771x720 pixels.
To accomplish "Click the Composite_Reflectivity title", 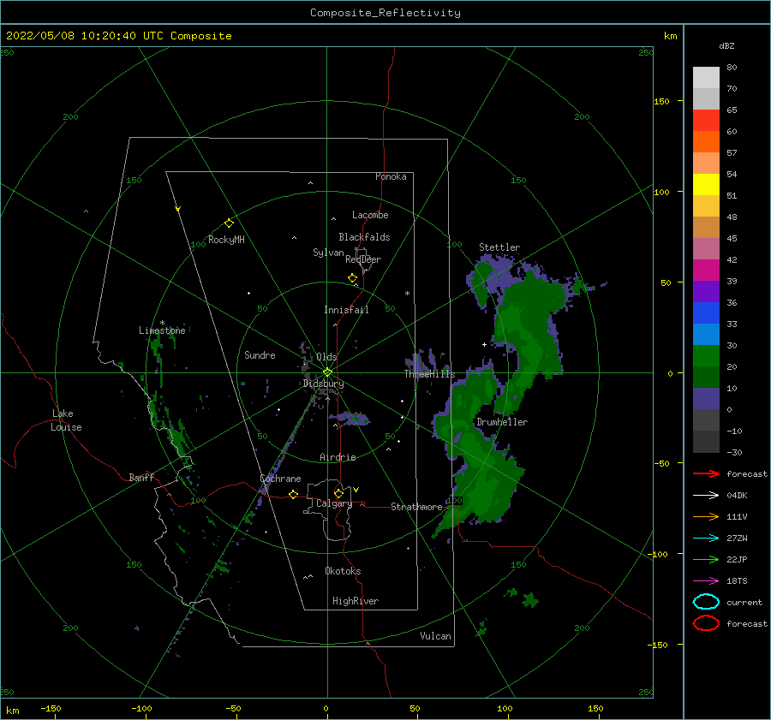I will pyautogui.click(x=385, y=13).
